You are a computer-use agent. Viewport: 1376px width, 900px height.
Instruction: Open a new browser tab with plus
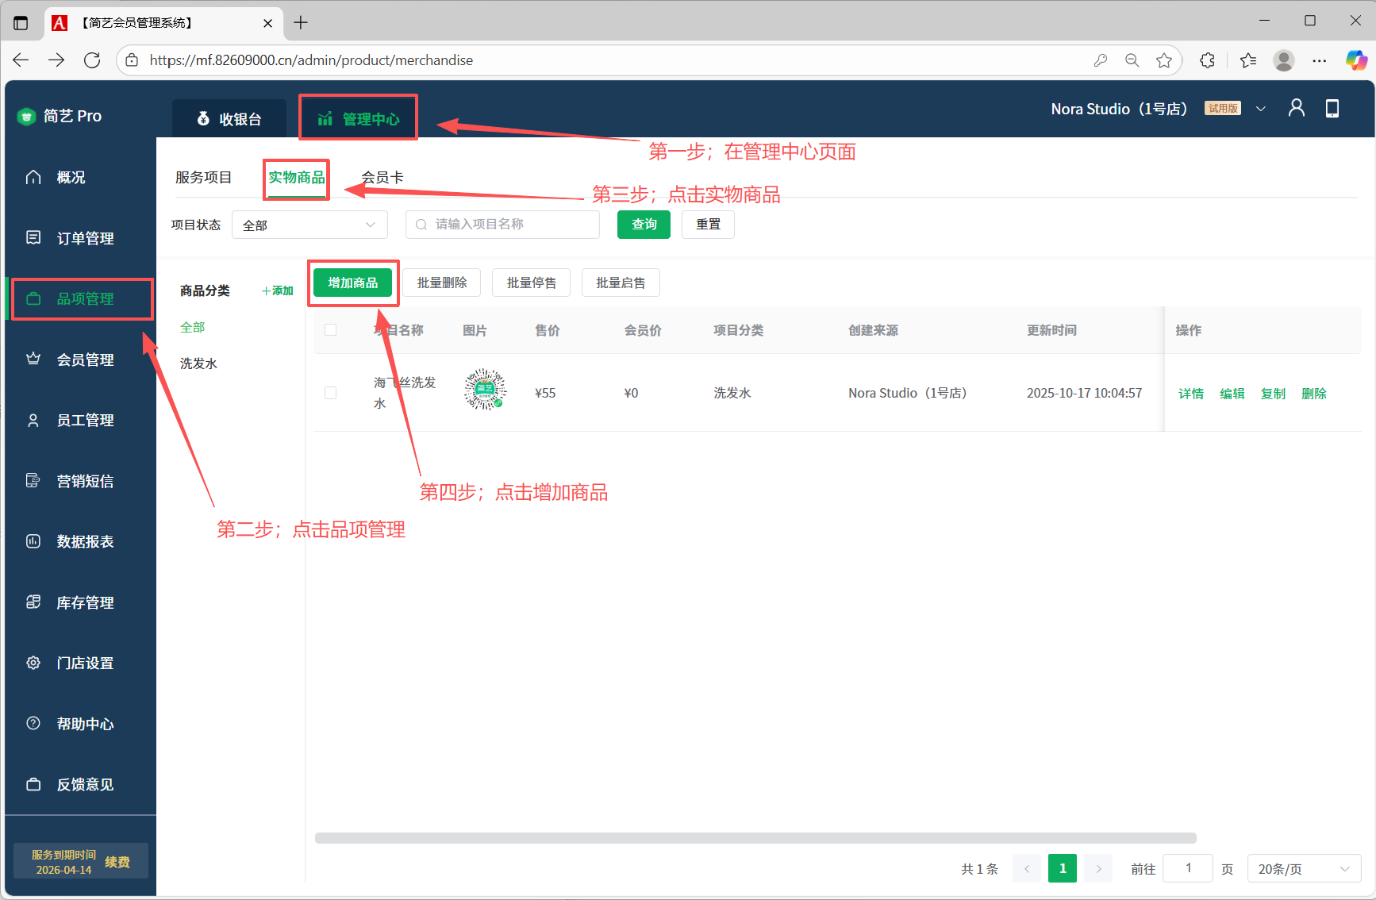pyautogui.click(x=301, y=23)
